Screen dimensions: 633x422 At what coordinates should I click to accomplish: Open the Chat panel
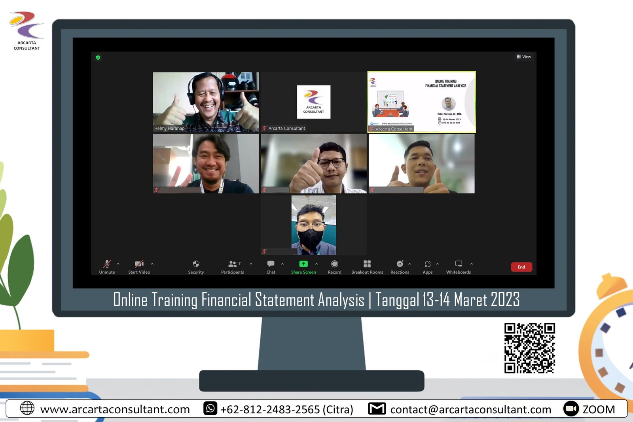click(271, 264)
